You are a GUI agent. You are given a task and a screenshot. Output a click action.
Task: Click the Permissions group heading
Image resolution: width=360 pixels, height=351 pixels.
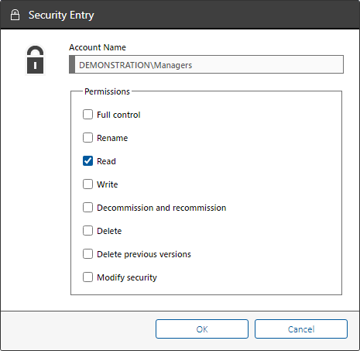click(107, 91)
